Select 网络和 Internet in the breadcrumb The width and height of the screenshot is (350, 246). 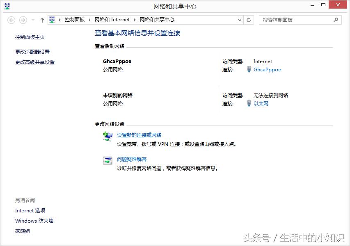point(113,19)
